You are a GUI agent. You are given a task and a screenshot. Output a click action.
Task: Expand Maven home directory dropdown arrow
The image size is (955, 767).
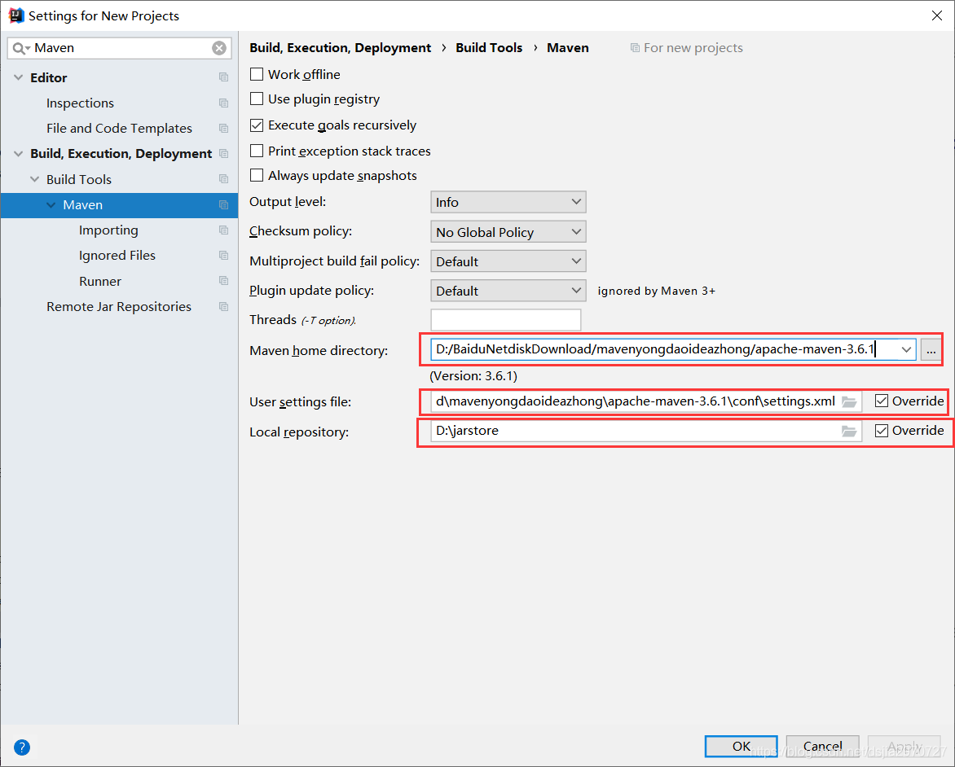906,349
